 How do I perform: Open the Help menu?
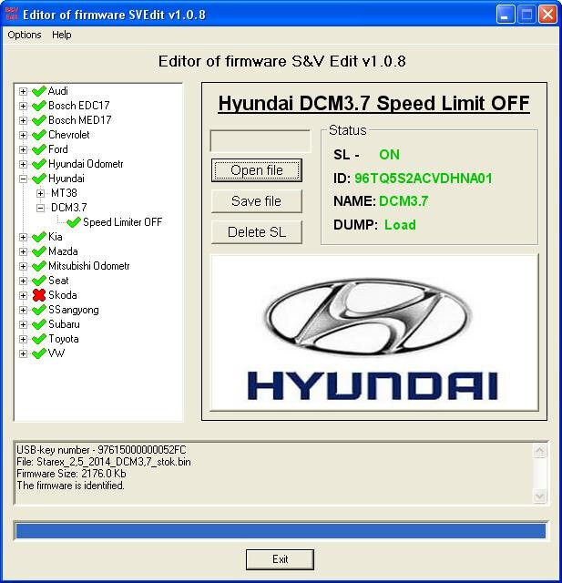click(62, 35)
